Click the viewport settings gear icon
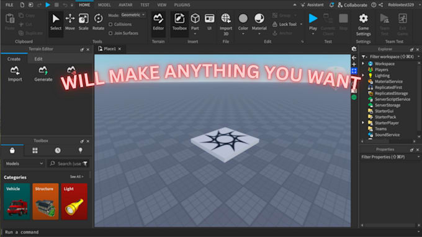 pyautogui.click(x=354, y=49)
